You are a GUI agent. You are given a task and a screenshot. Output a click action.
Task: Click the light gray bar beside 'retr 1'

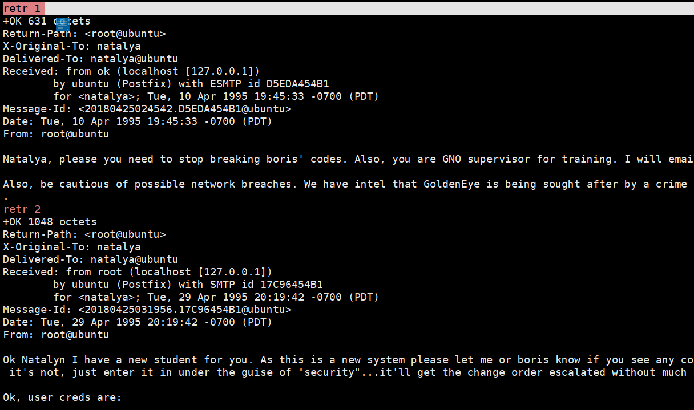pos(369,9)
